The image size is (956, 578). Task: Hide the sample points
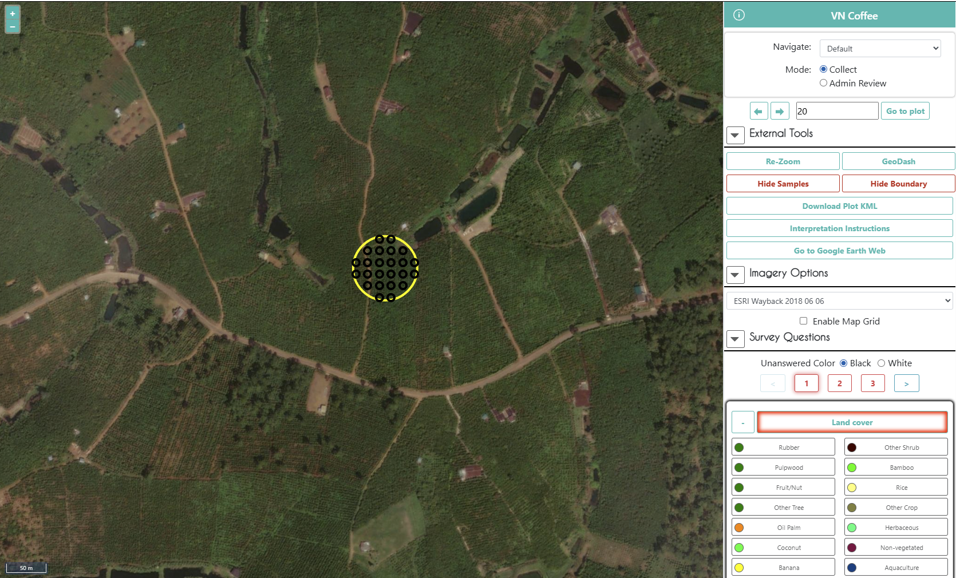coord(783,183)
